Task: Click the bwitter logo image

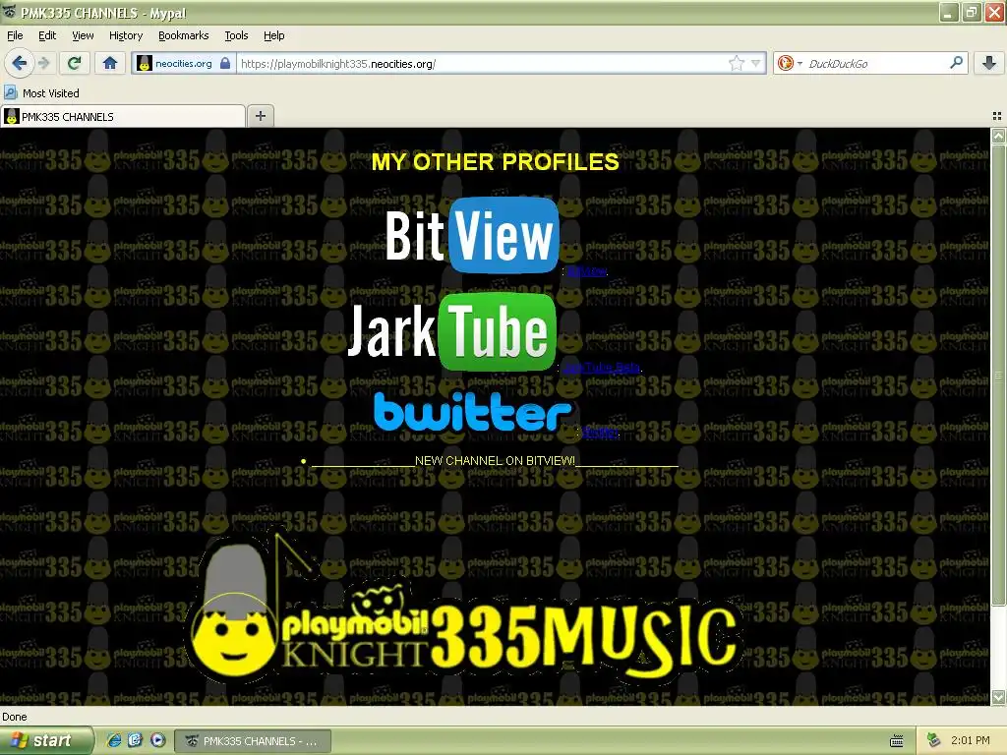Action: (x=473, y=412)
